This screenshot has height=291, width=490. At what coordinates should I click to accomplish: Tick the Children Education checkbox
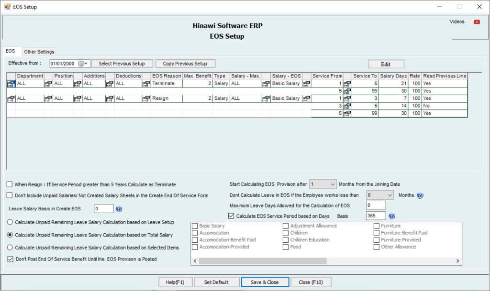point(286,240)
